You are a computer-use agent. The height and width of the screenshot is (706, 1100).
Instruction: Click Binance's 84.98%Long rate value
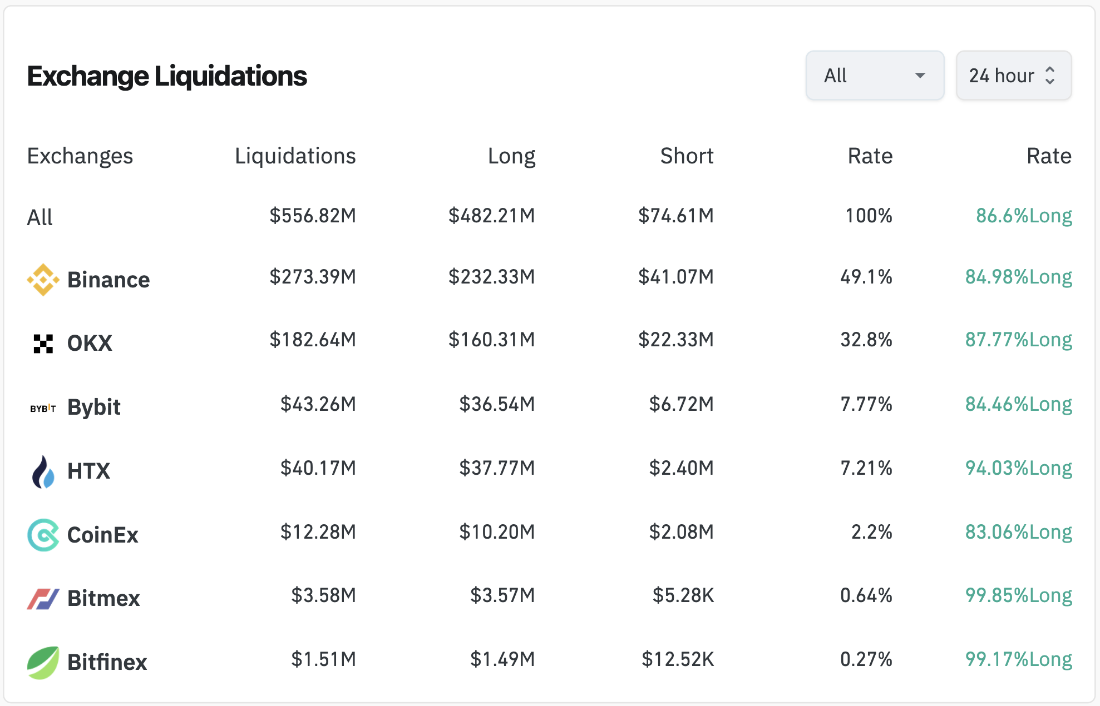tap(1018, 277)
